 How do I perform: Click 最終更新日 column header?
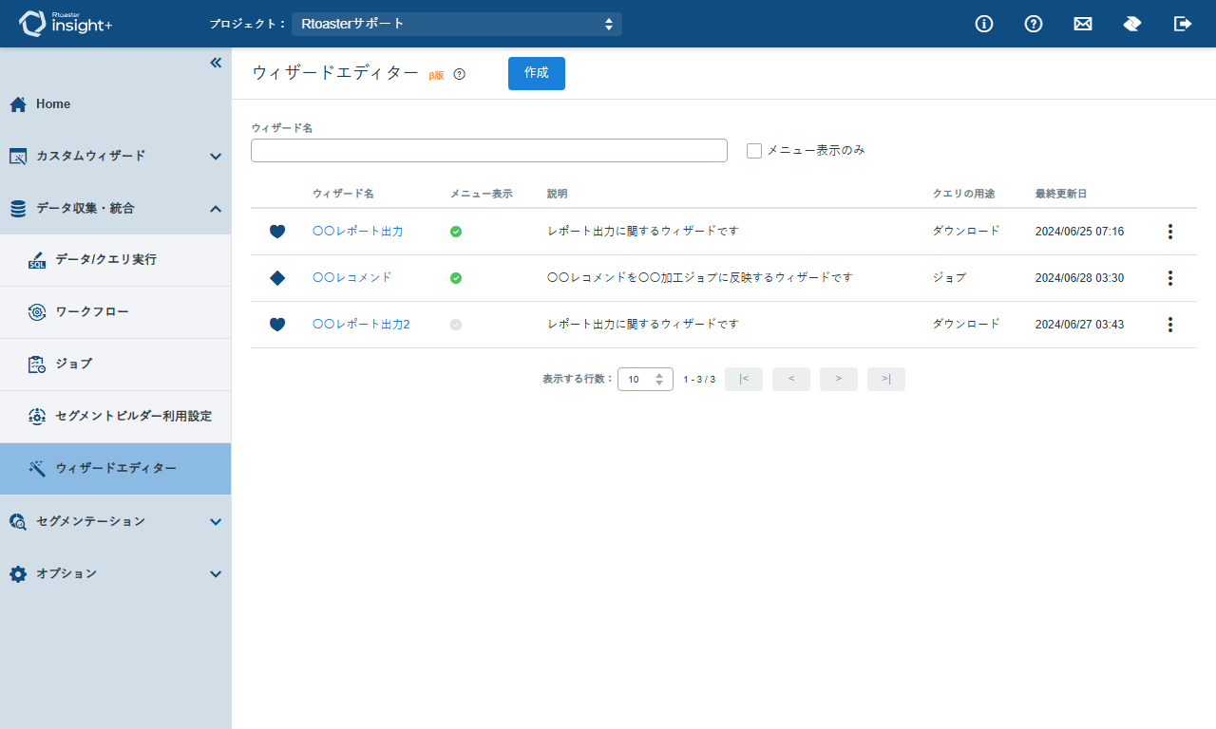(x=1061, y=194)
